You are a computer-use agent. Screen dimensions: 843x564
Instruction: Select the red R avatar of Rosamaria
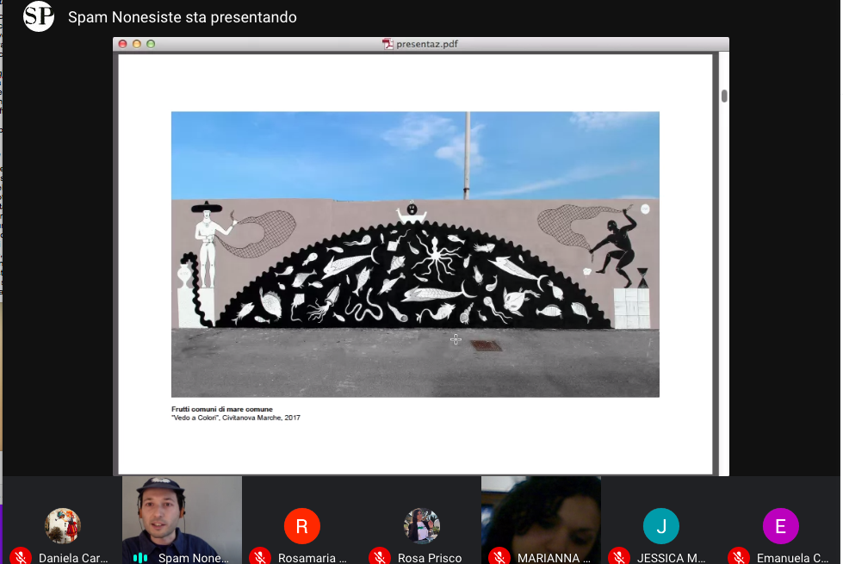[302, 526]
